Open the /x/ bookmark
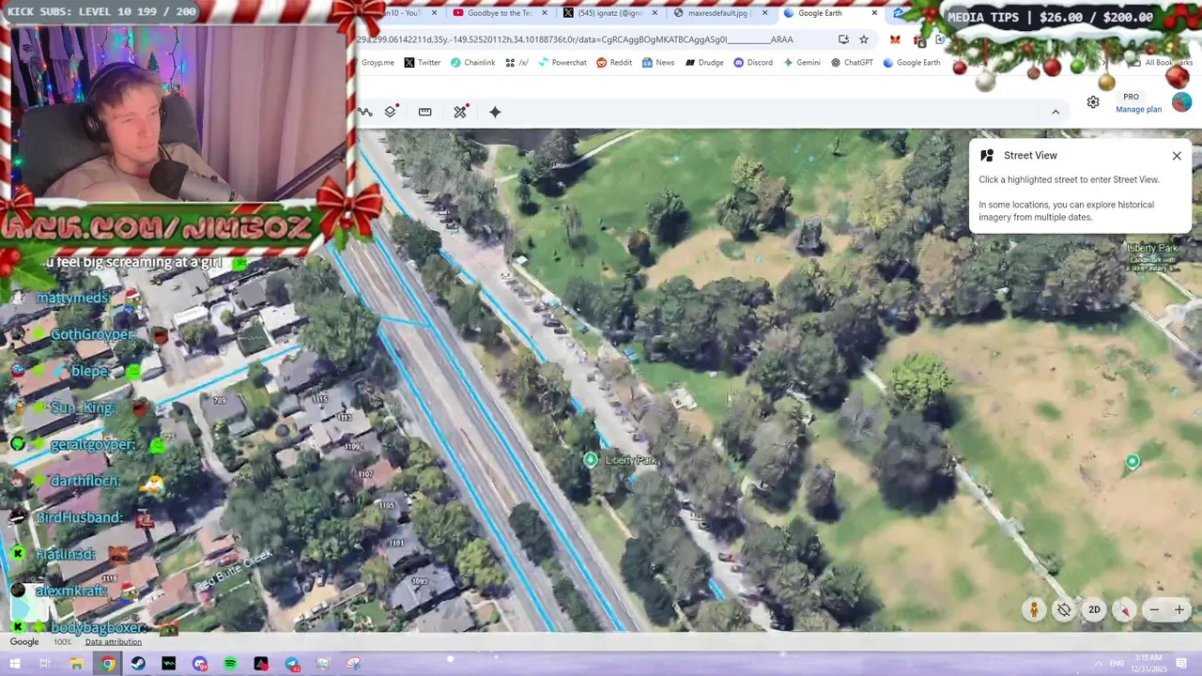Viewport: 1202px width, 676px height. (x=516, y=63)
